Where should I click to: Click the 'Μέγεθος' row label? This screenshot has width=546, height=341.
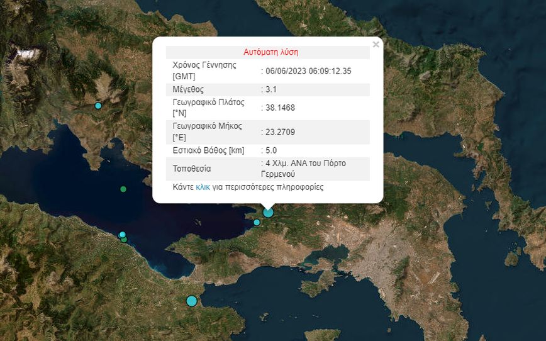coord(188,89)
